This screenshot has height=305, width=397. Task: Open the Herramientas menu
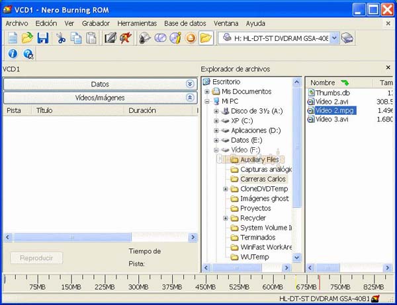tap(137, 23)
